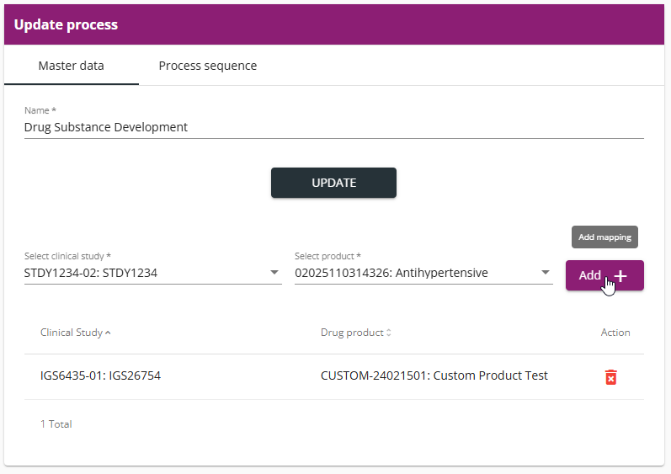This screenshot has width=671, height=474.
Task: Open the product dropdown arrow
Action: click(546, 273)
